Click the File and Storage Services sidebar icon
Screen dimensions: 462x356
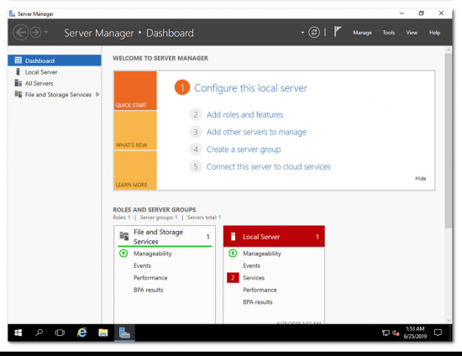[18, 94]
